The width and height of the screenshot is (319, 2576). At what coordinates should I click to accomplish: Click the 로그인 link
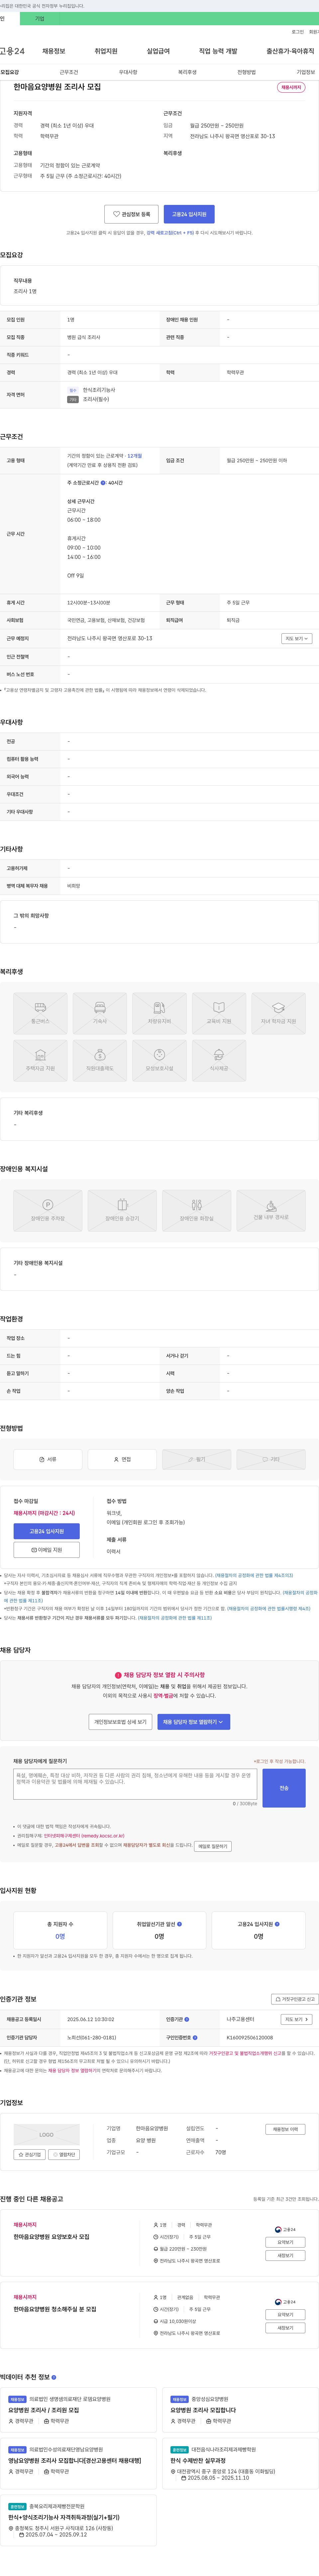(x=298, y=32)
